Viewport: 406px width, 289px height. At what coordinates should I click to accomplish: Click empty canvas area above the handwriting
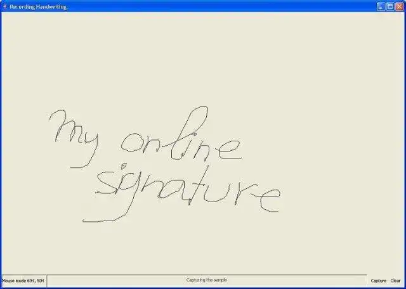pos(202,57)
